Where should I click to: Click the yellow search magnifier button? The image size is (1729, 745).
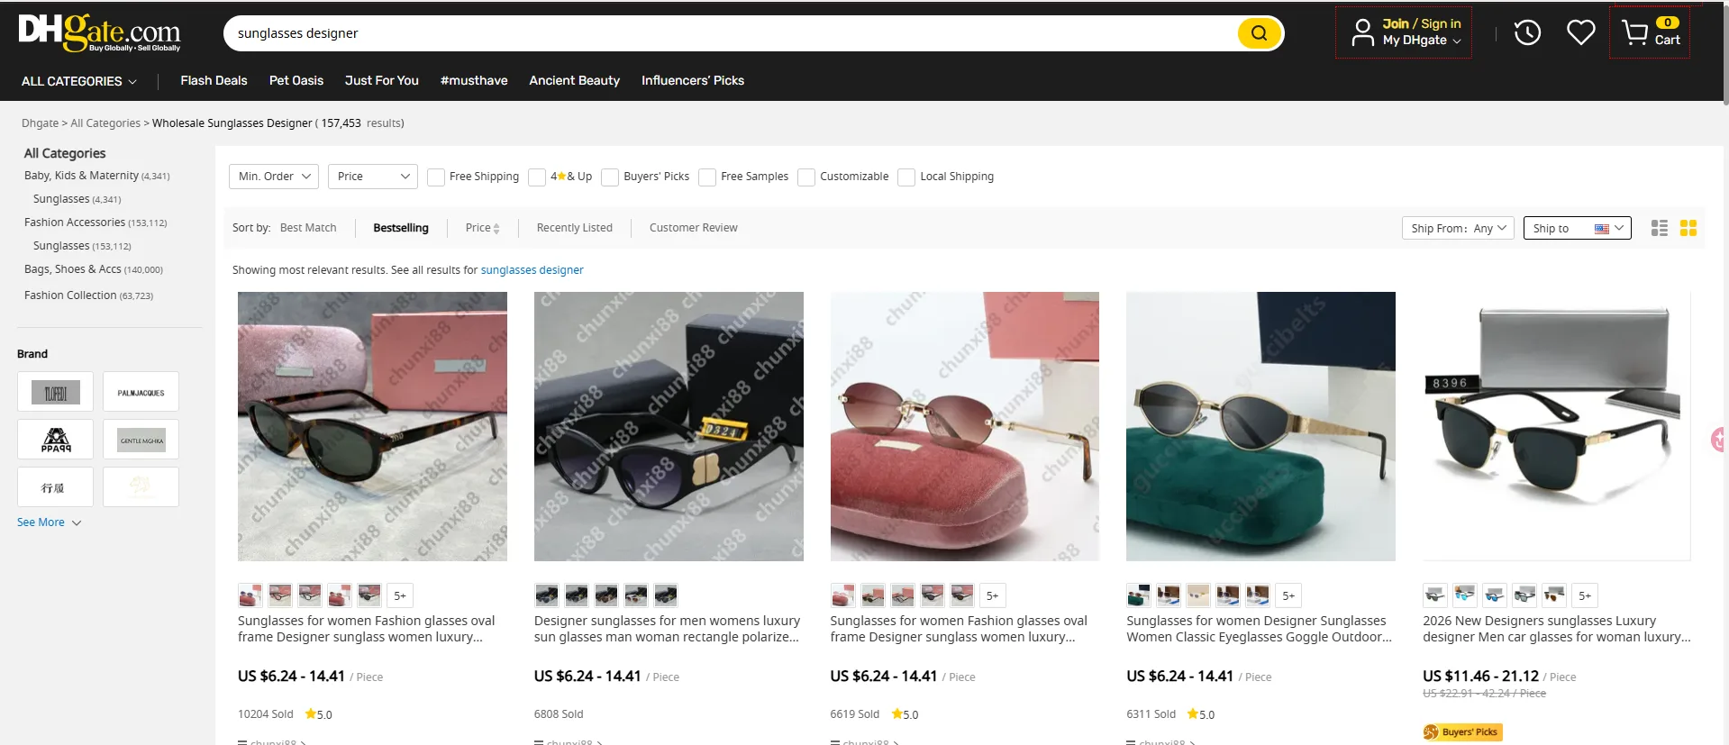click(1259, 33)
